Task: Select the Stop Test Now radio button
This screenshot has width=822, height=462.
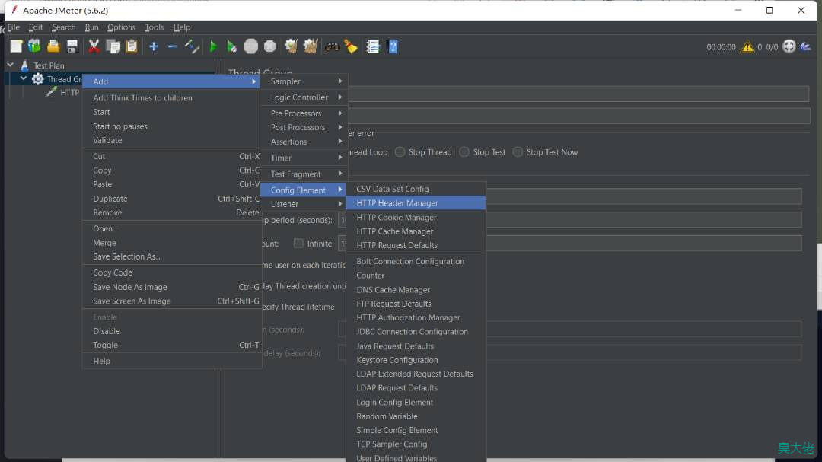Action: click(518, 152)
